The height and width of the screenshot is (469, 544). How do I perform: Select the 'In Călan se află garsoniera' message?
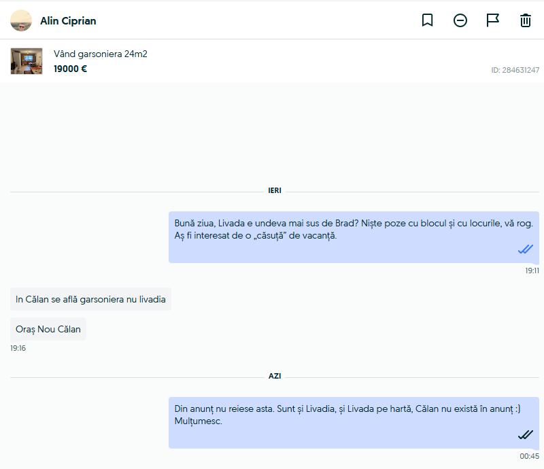point(90,299)
